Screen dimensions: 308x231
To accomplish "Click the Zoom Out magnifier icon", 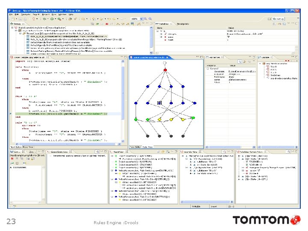I will click(150, 19).
